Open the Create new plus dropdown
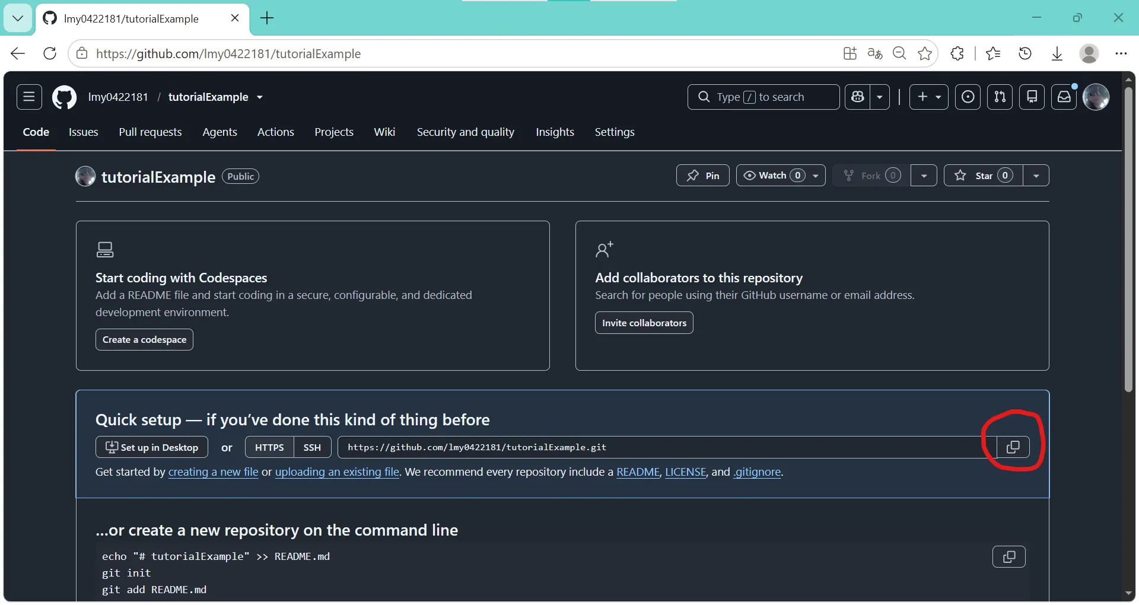The image size is (1139, 605). (x=929, y=97)
